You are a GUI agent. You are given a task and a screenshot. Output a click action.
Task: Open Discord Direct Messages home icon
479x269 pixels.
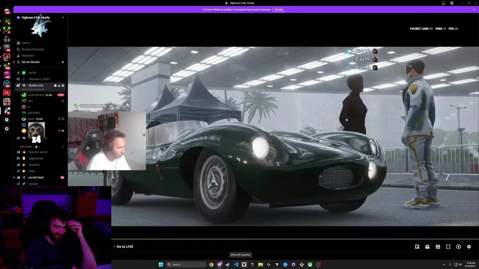pos(6,10)
